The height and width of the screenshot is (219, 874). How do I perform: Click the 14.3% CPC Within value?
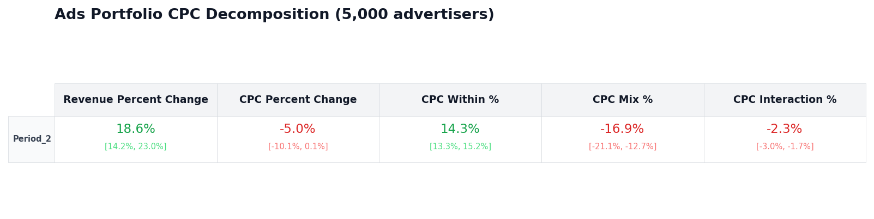[x=460, y=129]
